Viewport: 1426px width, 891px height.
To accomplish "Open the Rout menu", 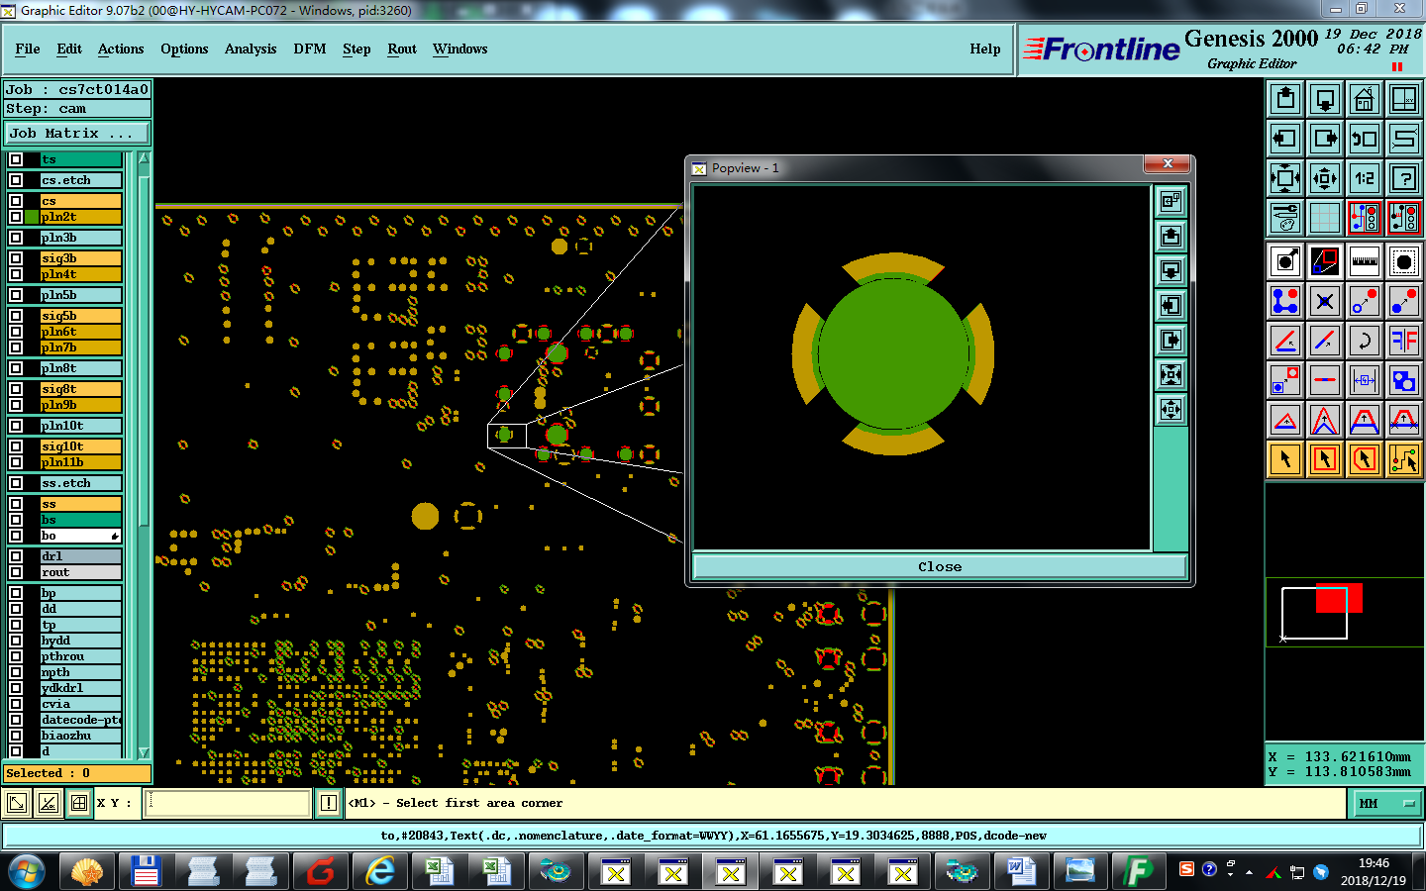I will [x=402, y=49].
